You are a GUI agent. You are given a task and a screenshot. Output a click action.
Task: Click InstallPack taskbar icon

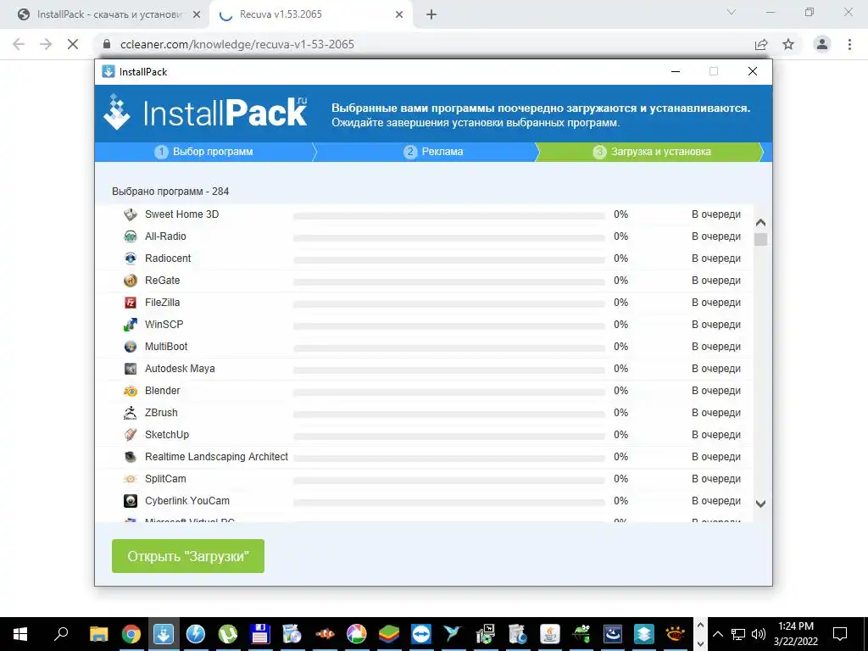point(164,634)
